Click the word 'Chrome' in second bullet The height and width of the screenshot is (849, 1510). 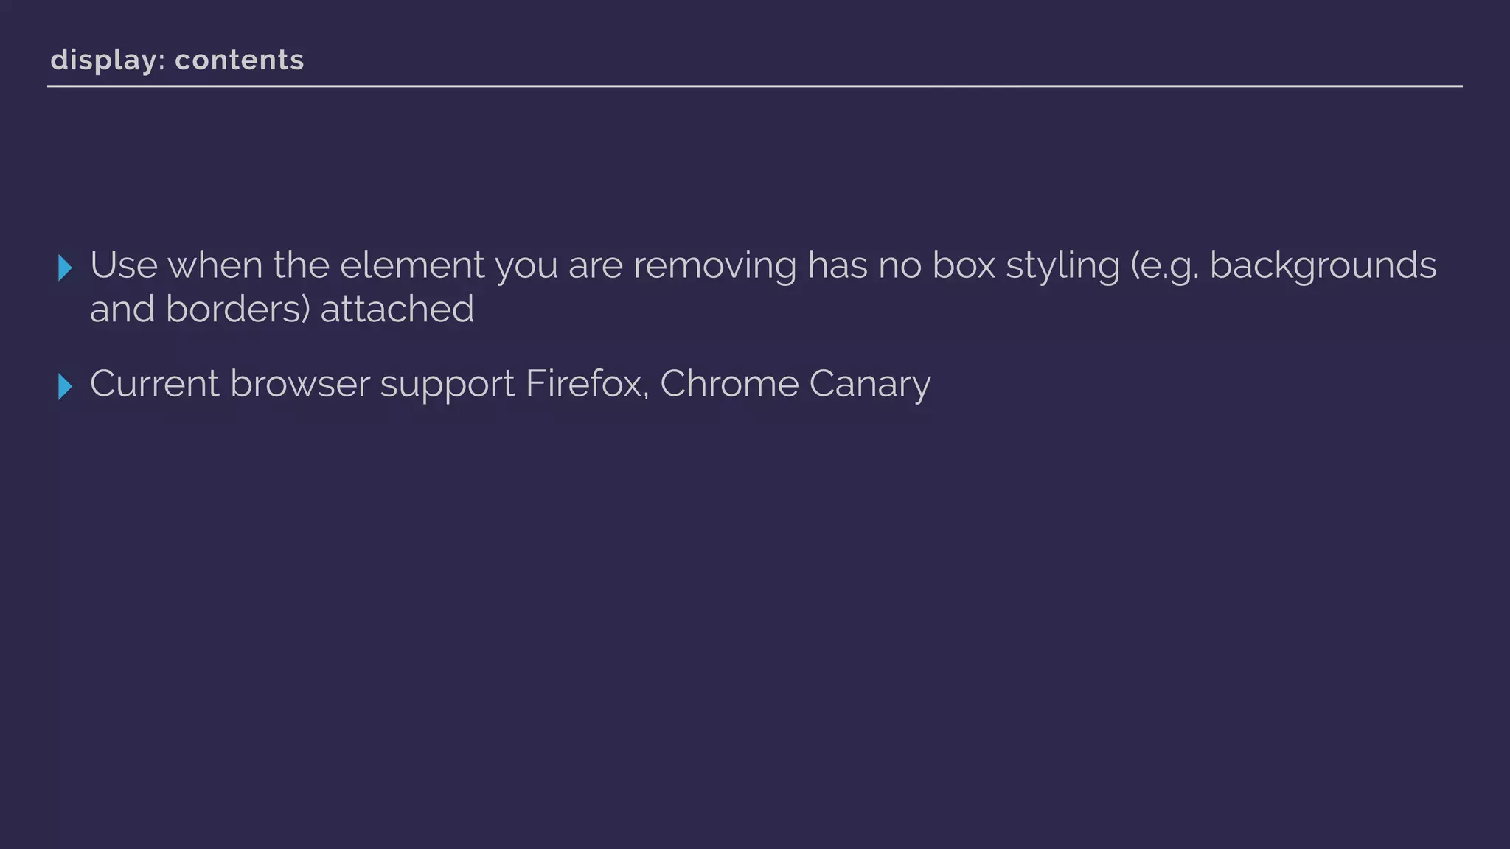coord(728,384)
